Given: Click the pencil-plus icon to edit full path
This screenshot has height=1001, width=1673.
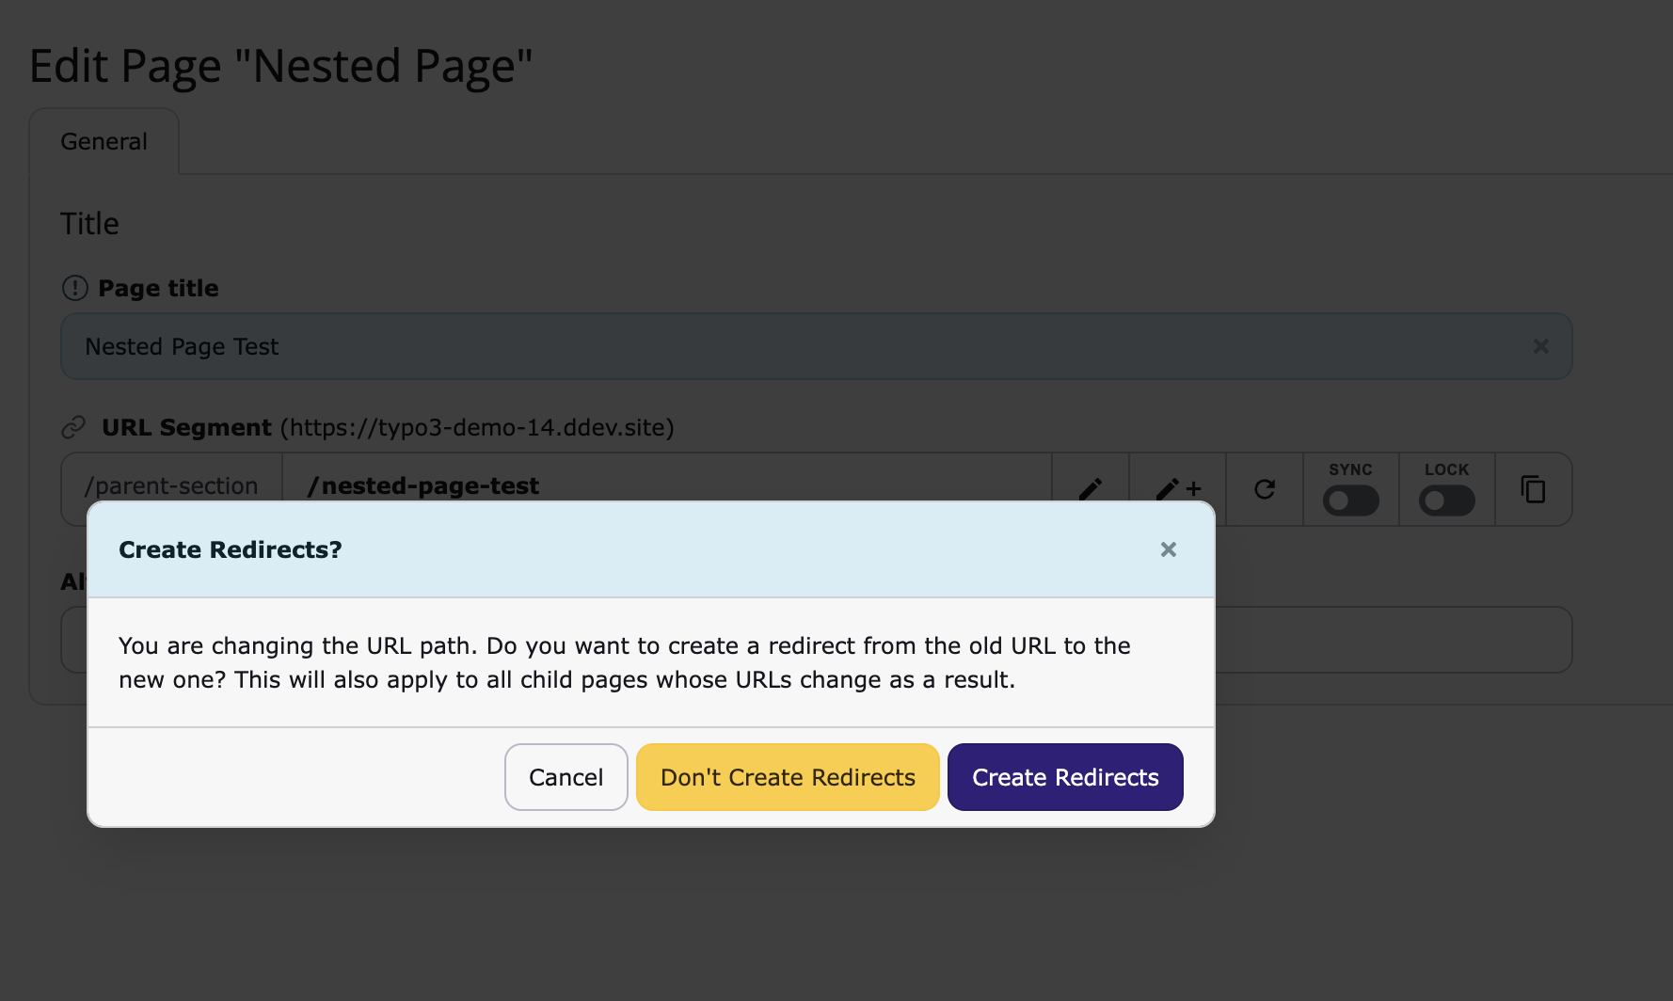Looking at the screenshot, I should [1177, 488].
